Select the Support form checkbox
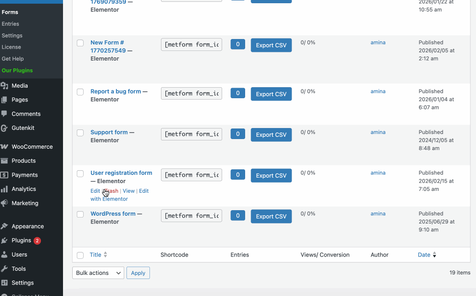 click(80, 133)
